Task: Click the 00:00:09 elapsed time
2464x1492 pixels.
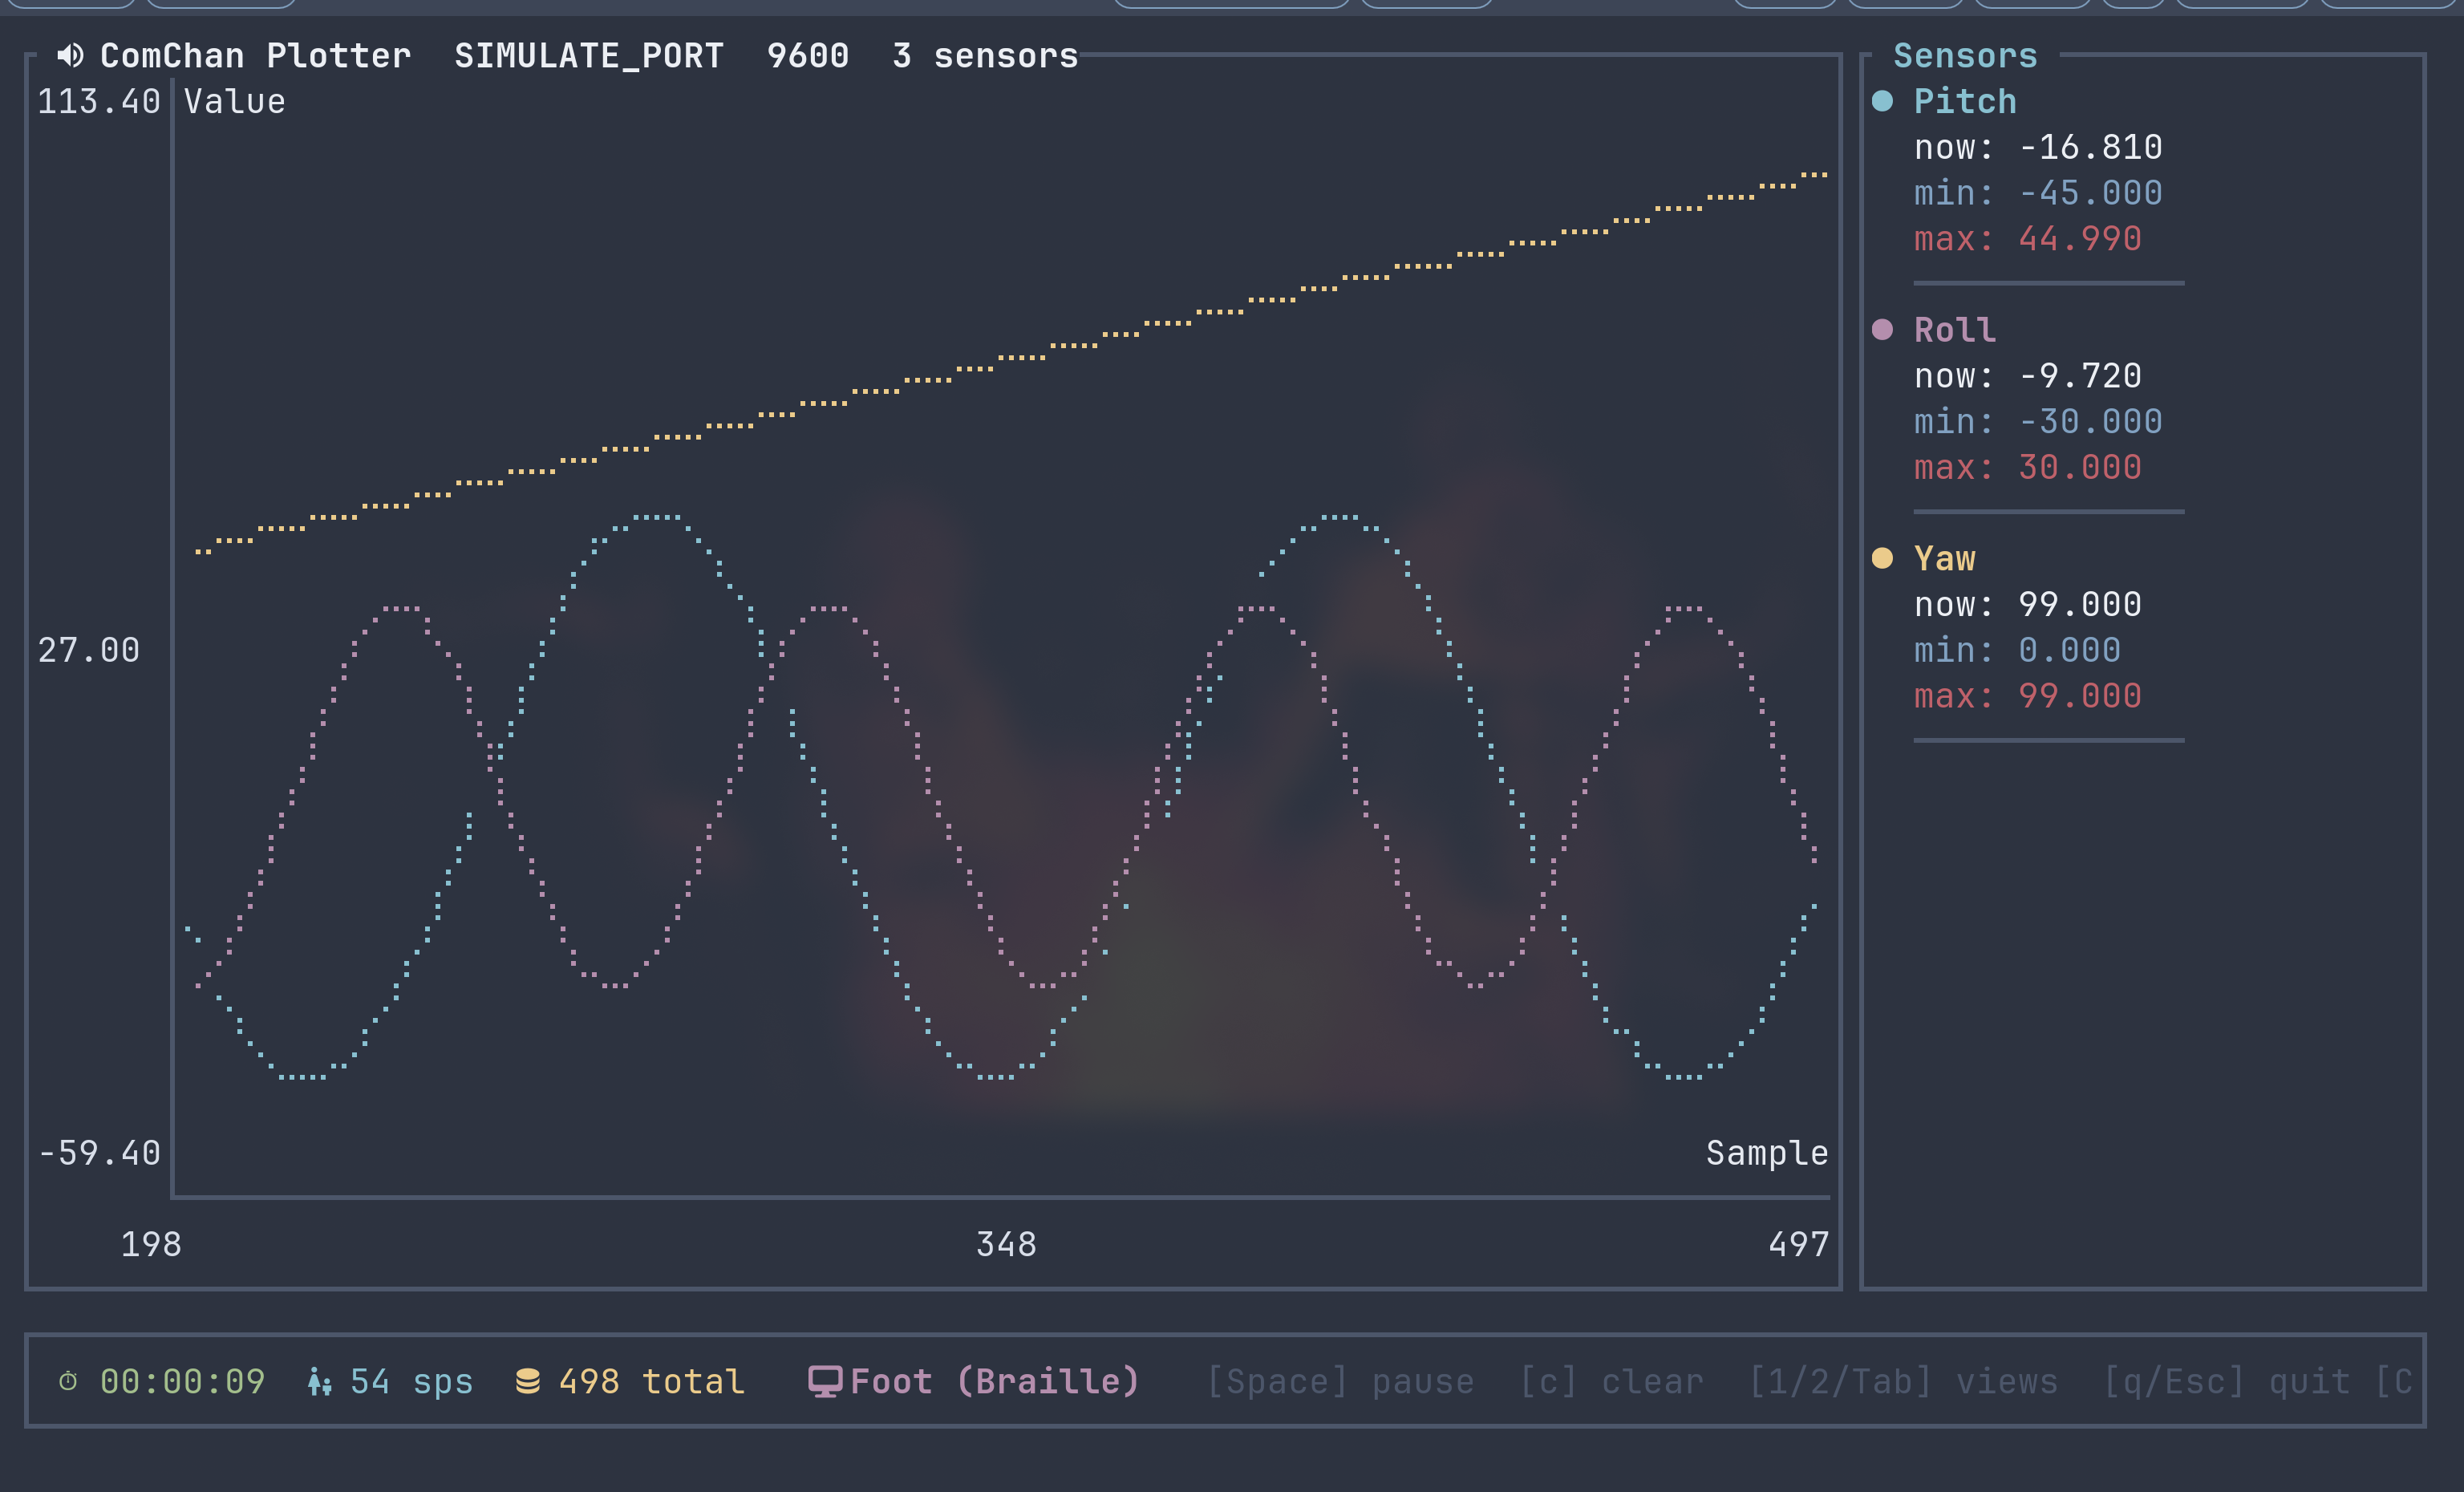Action: tap(182, 1381)
